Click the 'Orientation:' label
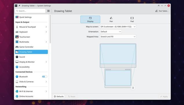The height and width of the screenshot is (105, 184). (93, 32)
